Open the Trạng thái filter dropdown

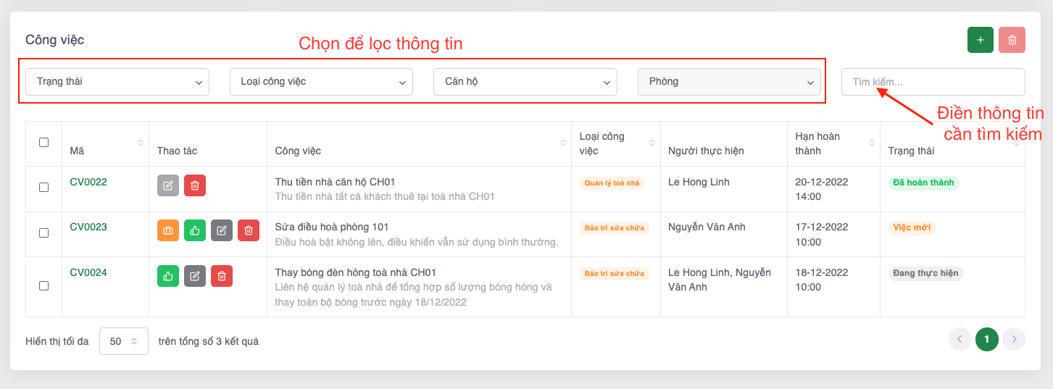(x=117, y=82)
